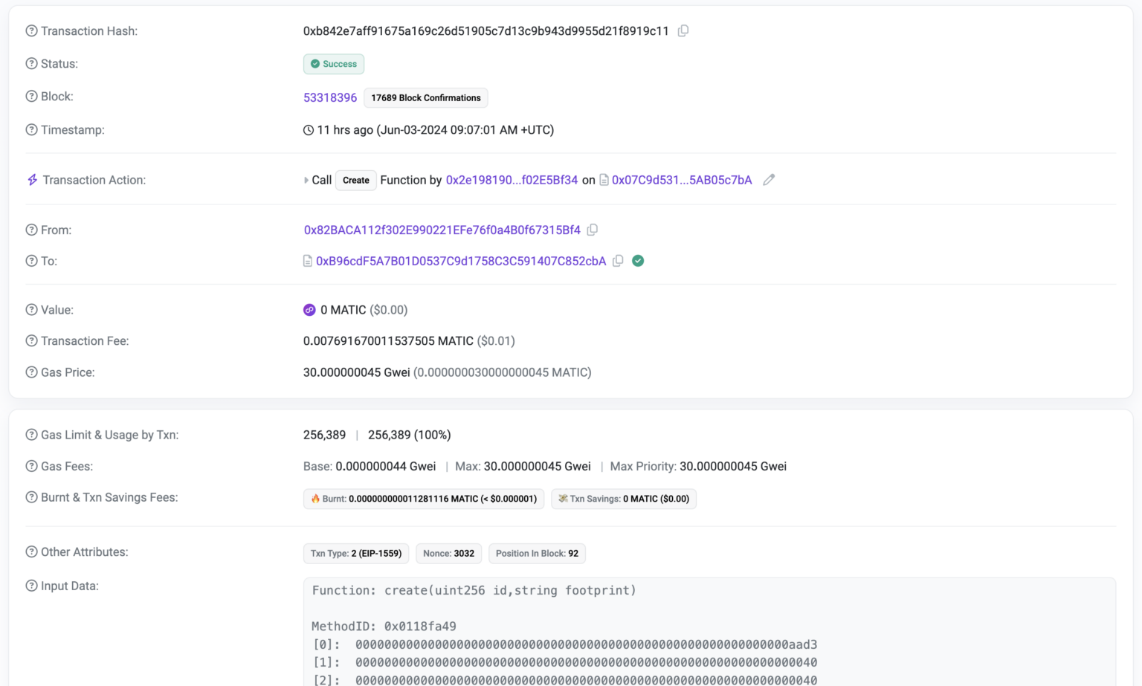Click the 17689 Block Confirmations badge
The height and width of the screenshot is (686, 1142).
click(x=425, y=97)
